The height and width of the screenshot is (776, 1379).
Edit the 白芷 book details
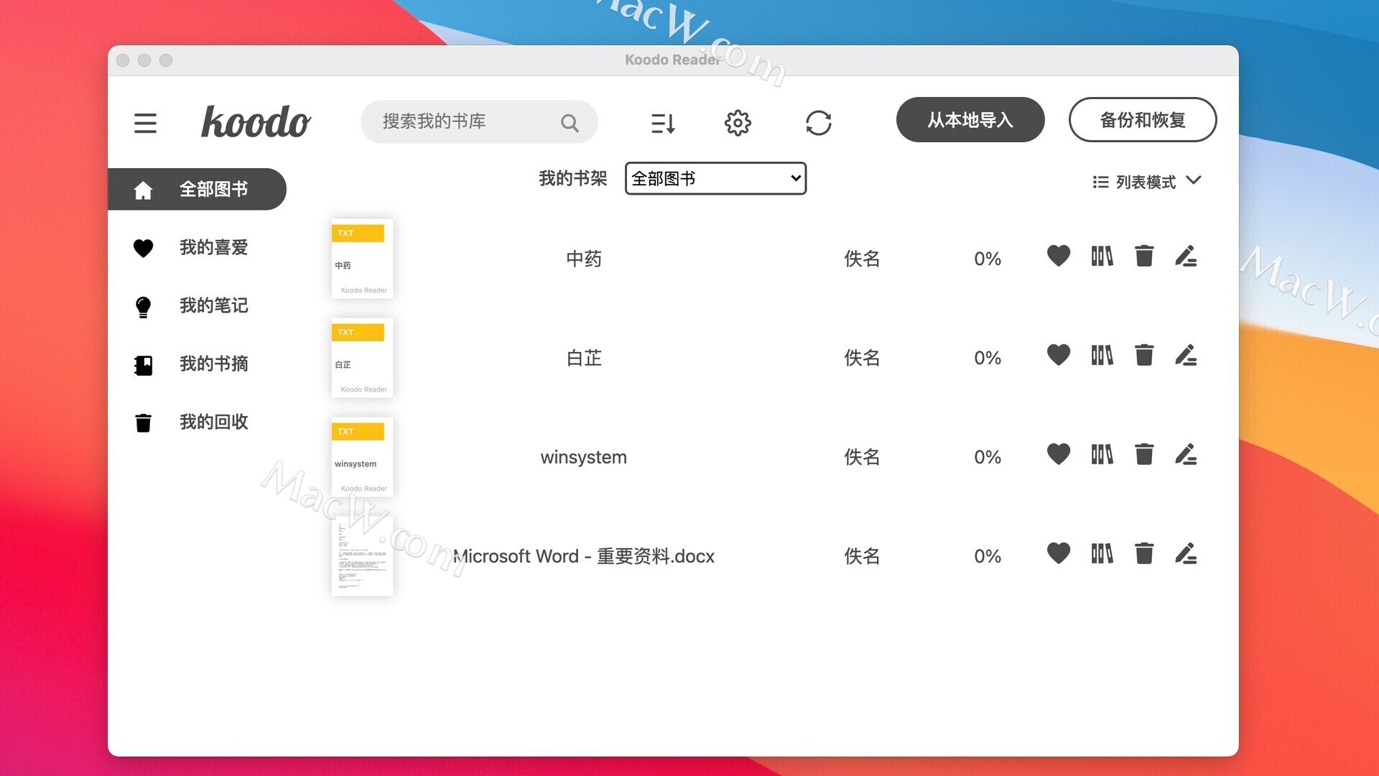[x=1186, y=355]
